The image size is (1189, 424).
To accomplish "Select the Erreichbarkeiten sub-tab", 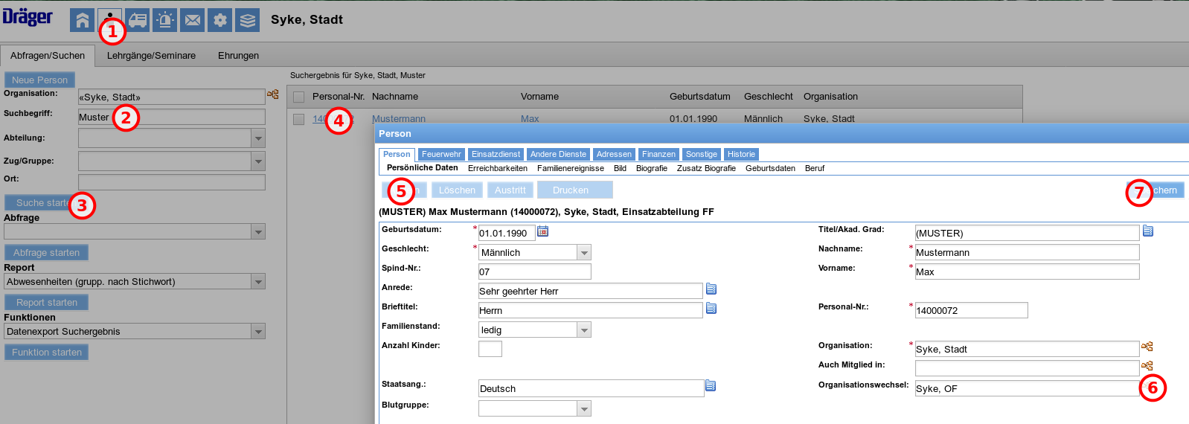I will [498, 168].
